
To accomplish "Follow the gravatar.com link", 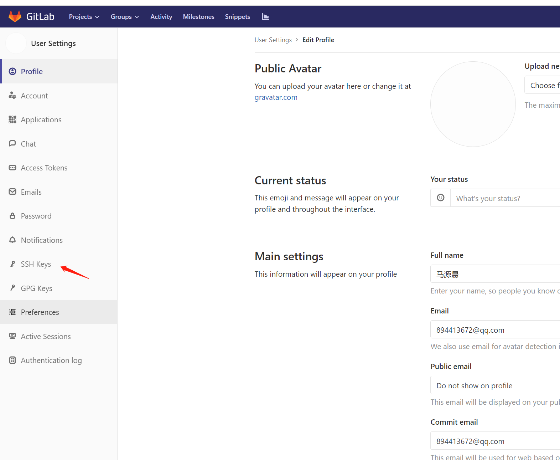I will click(x=276, y=97).
